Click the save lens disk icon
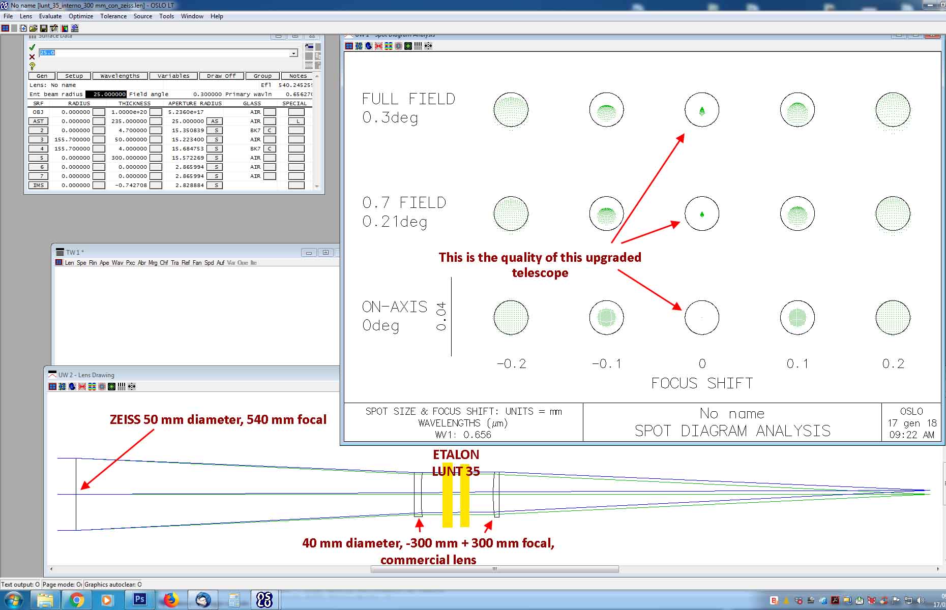 pos(44,28)
